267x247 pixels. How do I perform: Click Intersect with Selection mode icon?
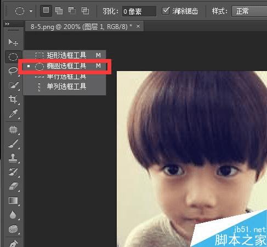(x=85, y=11)
